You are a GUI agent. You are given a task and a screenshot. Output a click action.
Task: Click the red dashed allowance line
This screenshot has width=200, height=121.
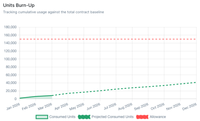(117, 39)
